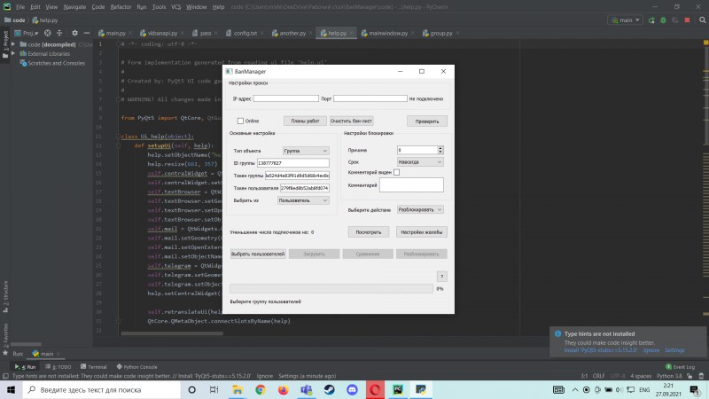Click the Favorites star on left tool strip
This screenshot has width=709, height=399.
tap(5, 352)
